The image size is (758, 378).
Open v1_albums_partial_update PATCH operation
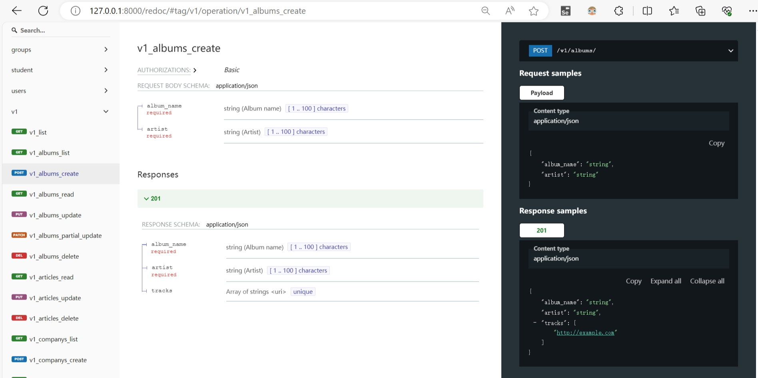[x=60, y=236]
